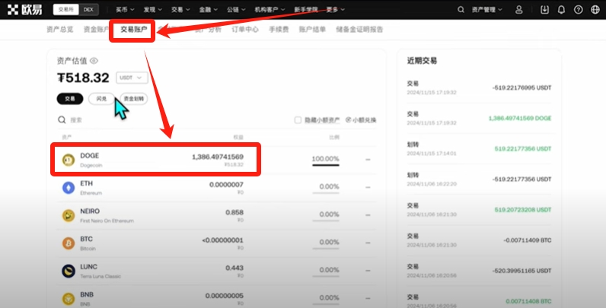Click the 519.20723208 USDT transaction

pos(523,210)
